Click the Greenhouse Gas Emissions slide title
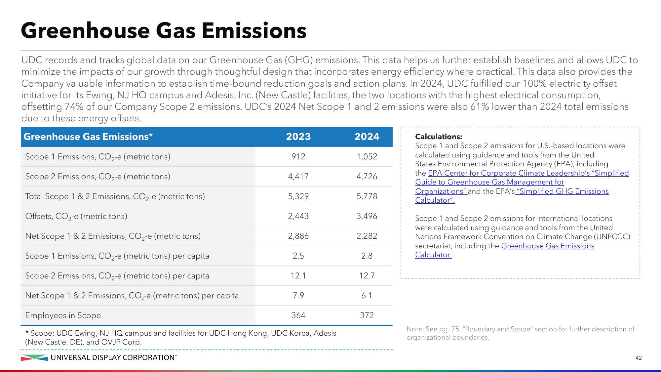Screen dimensions: 661x372 [164, 30]
